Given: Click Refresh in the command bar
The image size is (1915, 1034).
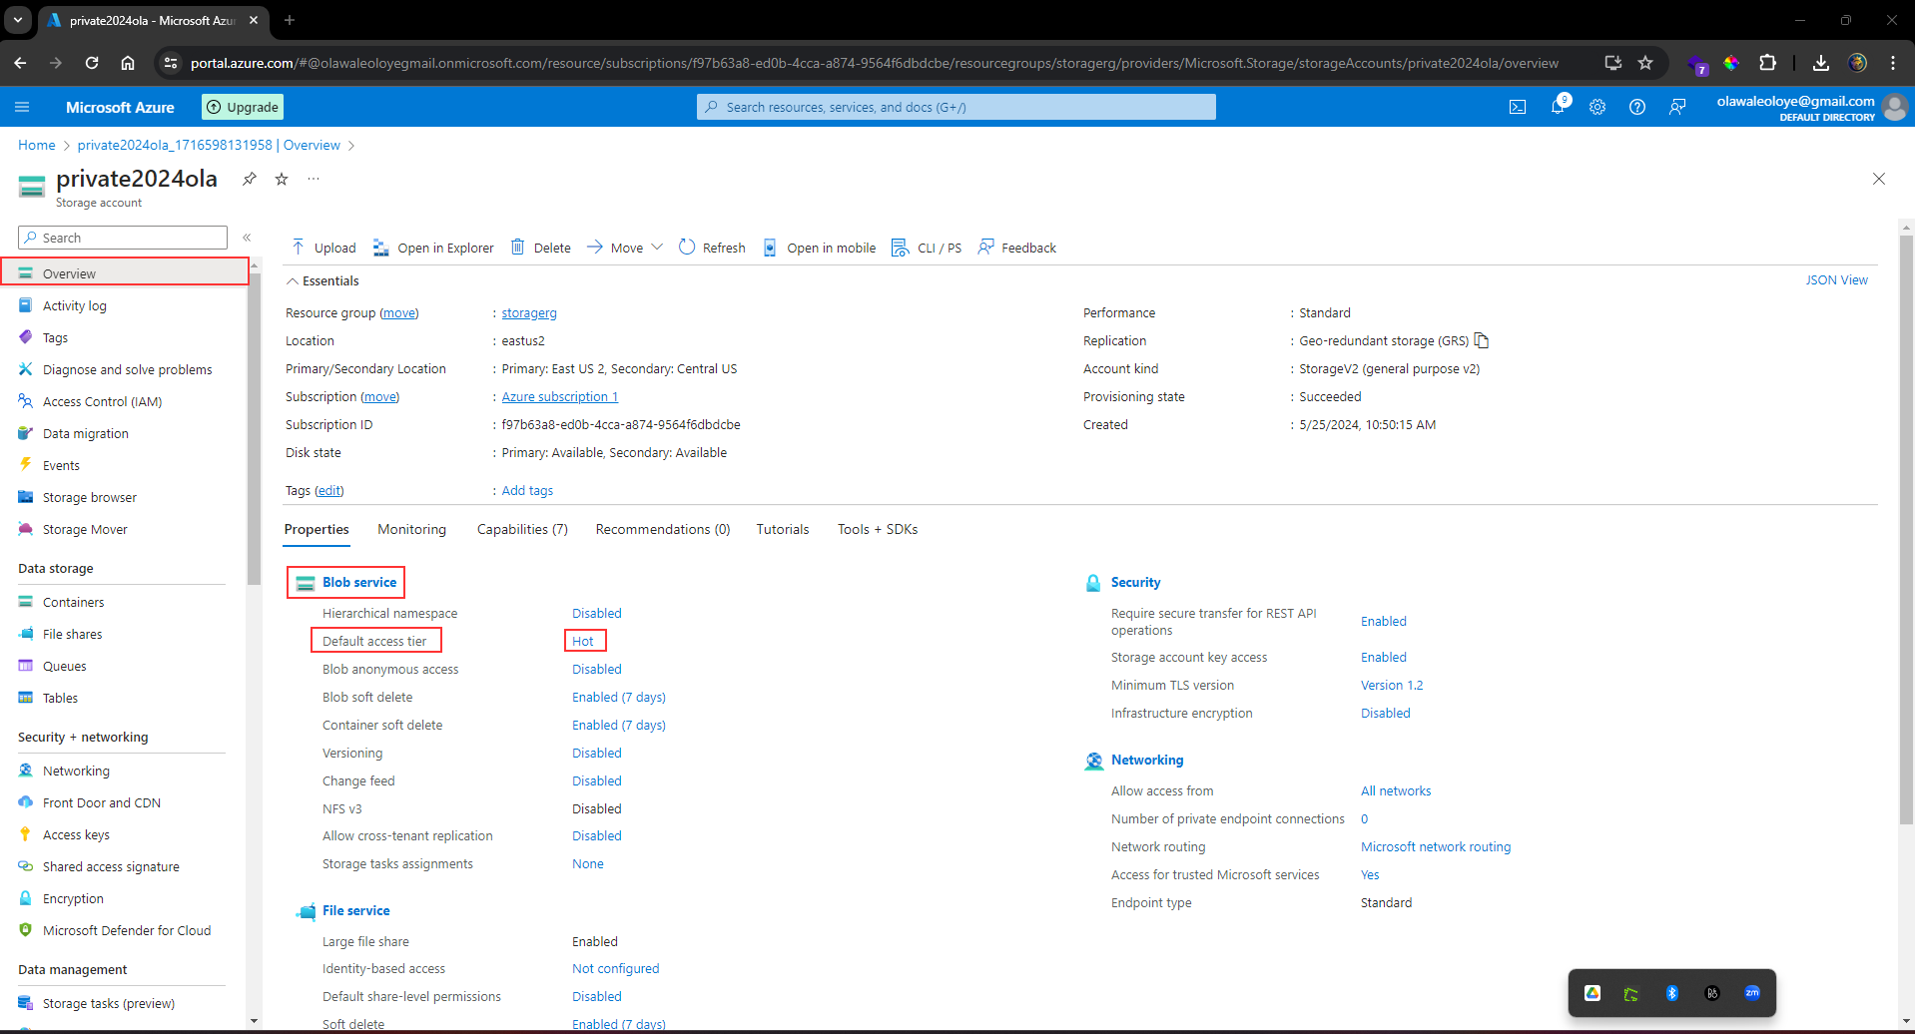Looking at the screenshot, I should [712, 248].
